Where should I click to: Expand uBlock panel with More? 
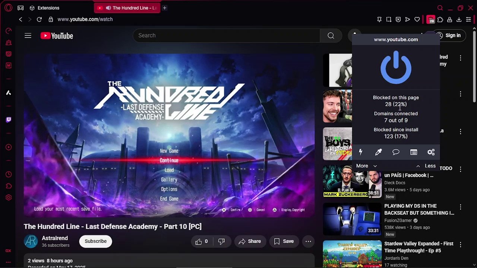(x=366, y=166)
